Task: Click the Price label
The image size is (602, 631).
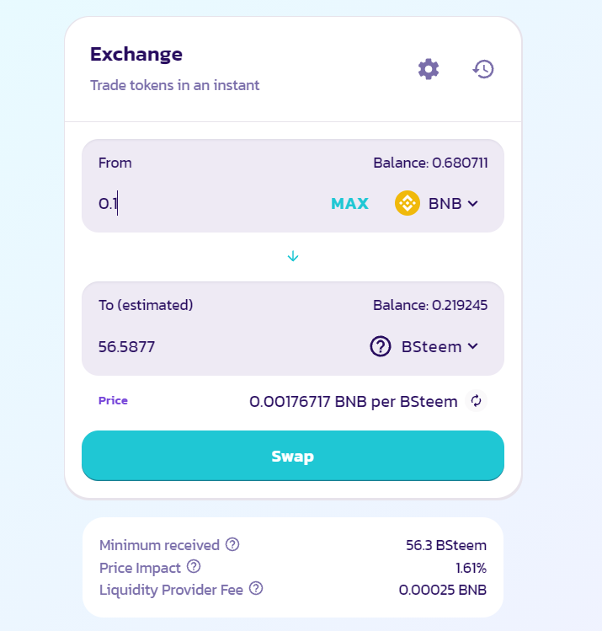Action: 113,400
